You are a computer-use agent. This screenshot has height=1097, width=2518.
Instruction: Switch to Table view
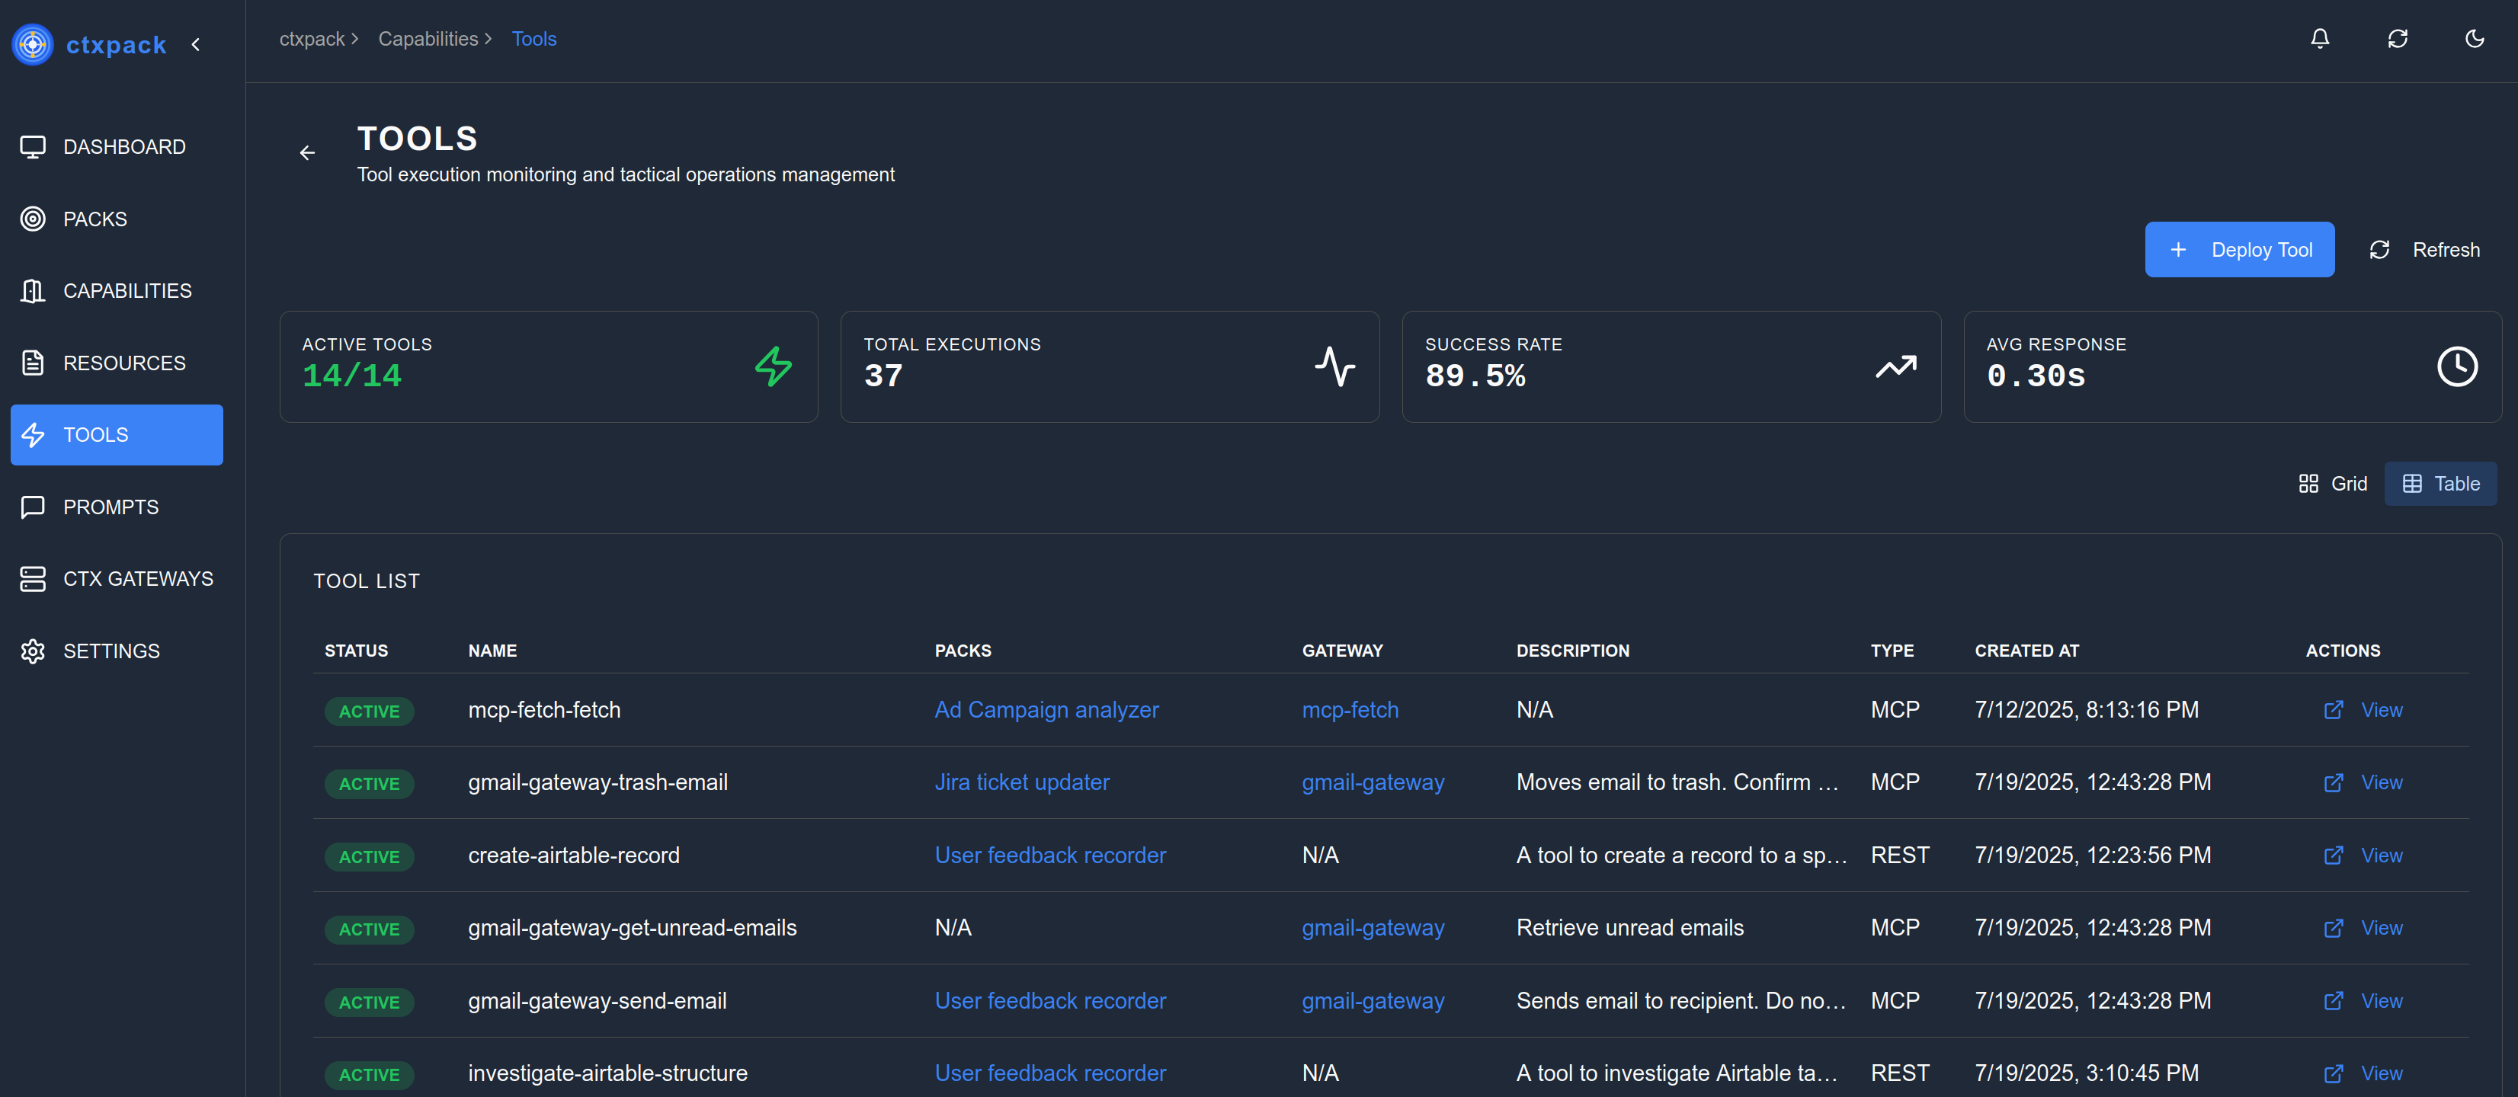point(2440,484)
